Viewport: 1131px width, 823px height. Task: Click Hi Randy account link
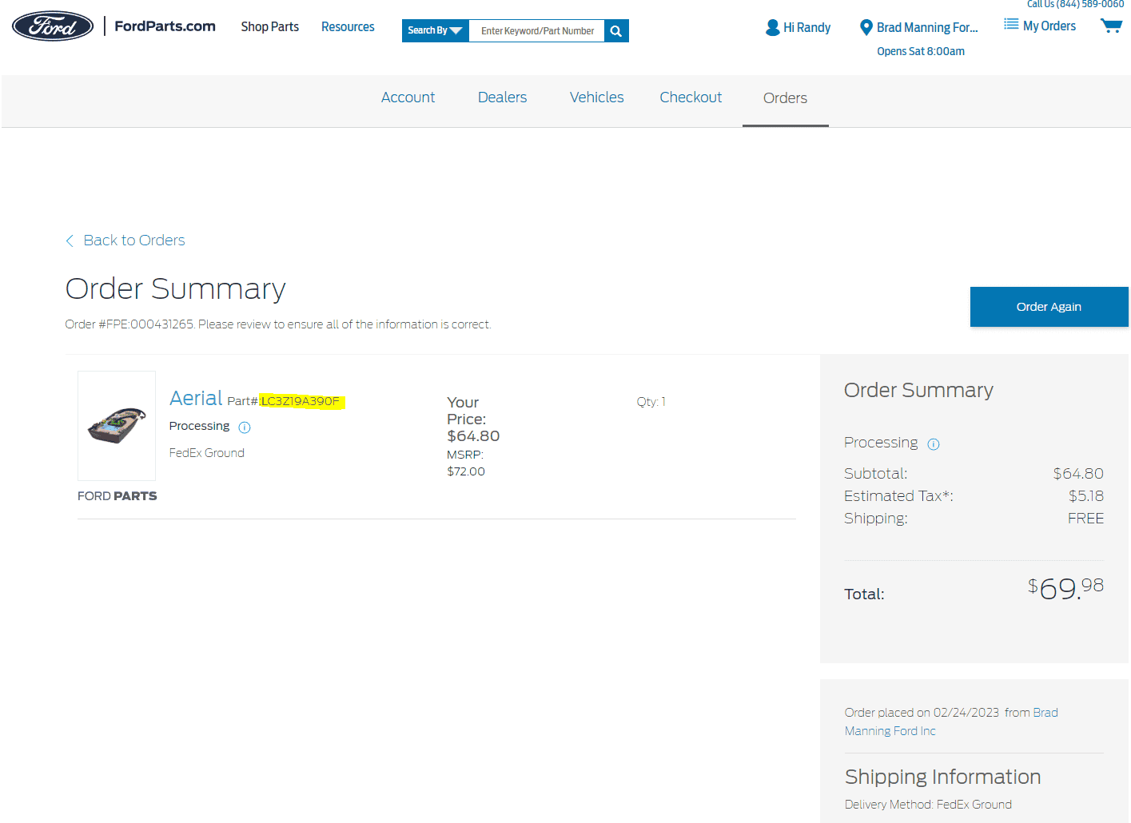click(x=806, y=28)
